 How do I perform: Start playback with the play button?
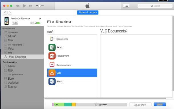[24, 6]
